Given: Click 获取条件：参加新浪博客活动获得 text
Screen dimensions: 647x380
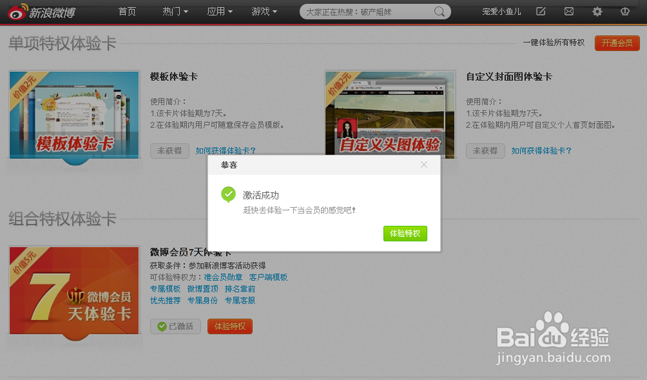Looking at the screenshot, I should point(208,265).
